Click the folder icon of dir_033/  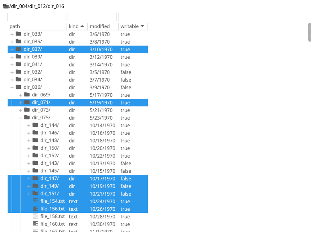pyautogui.click(x=18, y=34)
